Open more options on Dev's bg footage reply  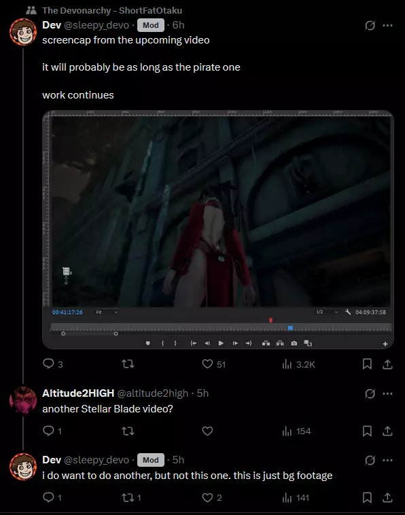click(x=387, y=460)
